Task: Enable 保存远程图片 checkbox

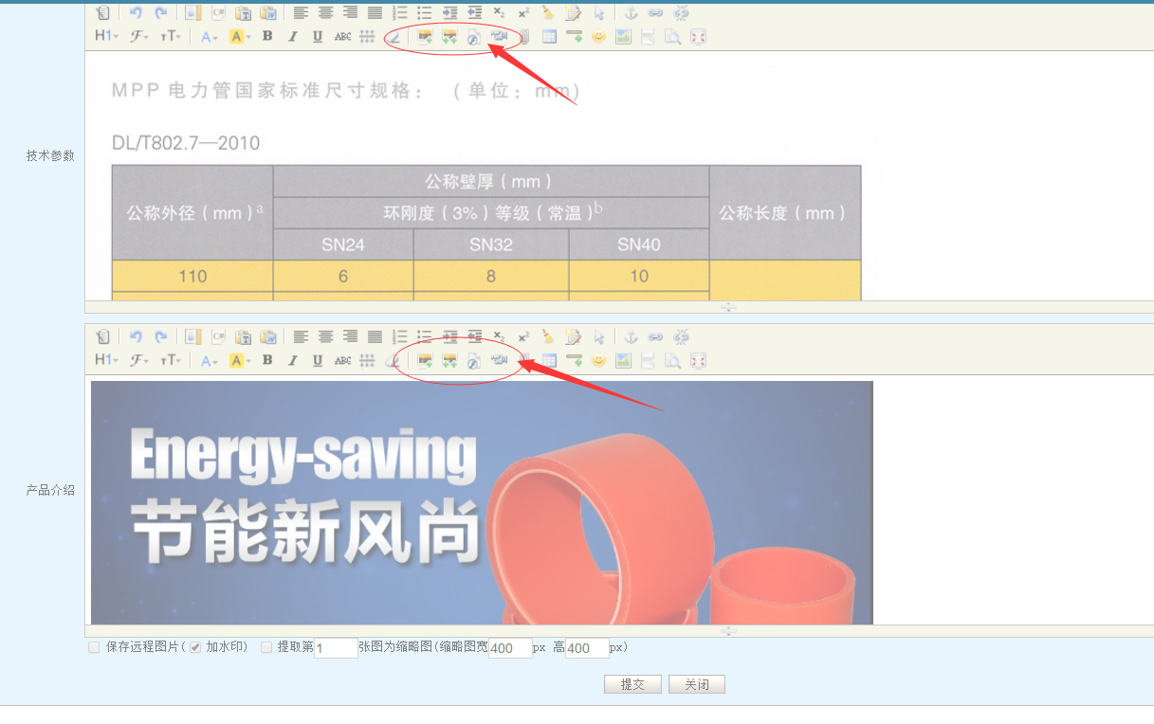Action: pos(94,647)
